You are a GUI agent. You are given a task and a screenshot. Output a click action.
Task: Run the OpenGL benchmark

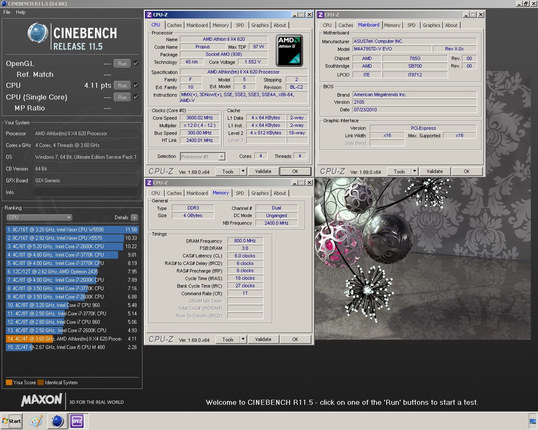pyautogui.click(x=122, y=64)
